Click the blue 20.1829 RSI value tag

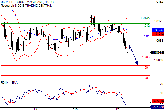157,107
